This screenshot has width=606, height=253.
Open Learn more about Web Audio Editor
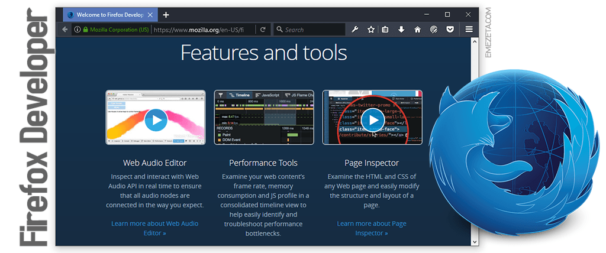coord(154,228)
